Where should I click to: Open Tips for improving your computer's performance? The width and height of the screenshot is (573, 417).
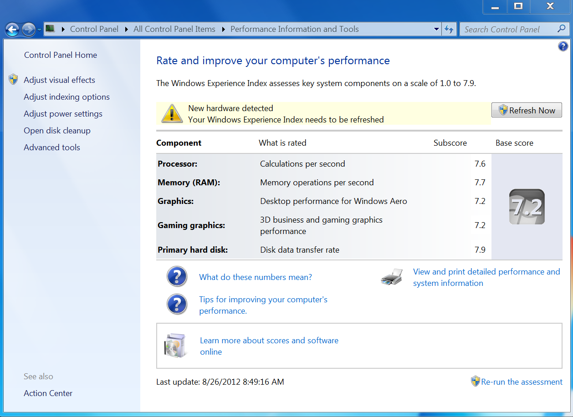263,305
